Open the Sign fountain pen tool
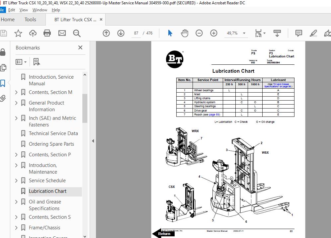Screen dimensions: 331x238 pyautogui.click(x=327, y=33)
